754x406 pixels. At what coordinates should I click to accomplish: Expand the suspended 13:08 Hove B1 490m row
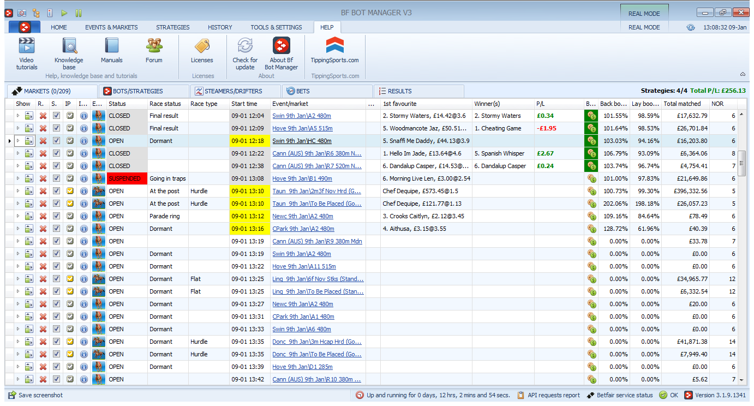point(17,178)
